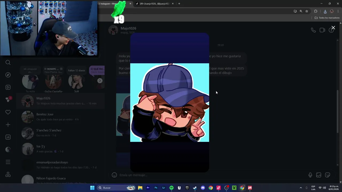Open the clock showing 8:13 p.m.
The height and width of the screenshot is (192, 342).
(x=334, y=188)
